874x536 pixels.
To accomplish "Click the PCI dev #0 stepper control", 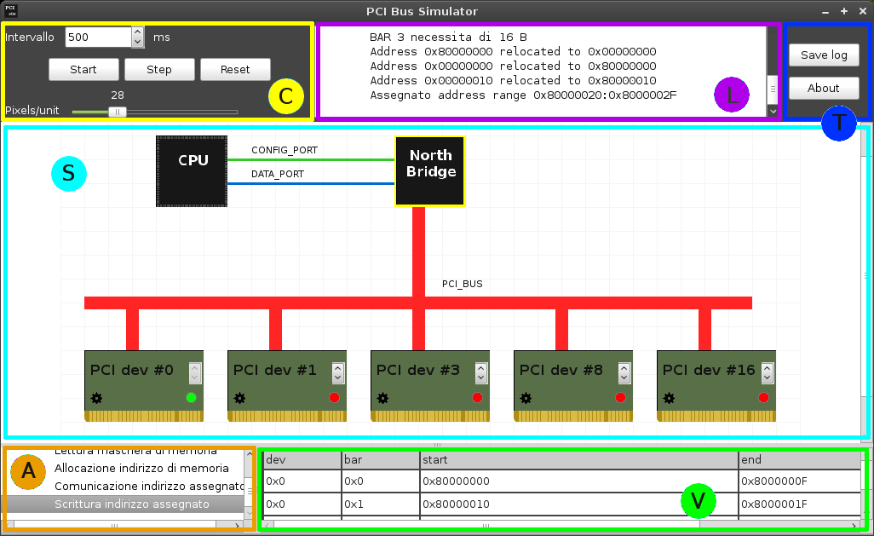I will point(194,373).
